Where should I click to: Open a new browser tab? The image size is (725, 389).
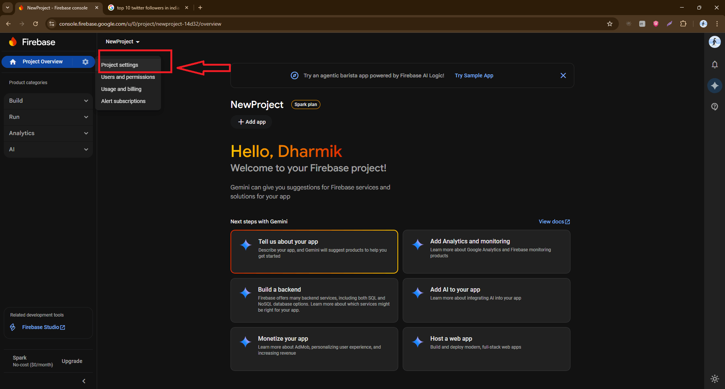pos(200,8)
